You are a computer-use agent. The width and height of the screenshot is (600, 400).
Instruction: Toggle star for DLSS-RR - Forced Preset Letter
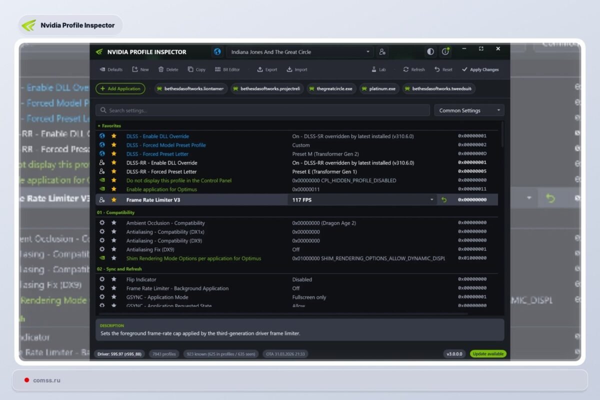[x=114, y=171]
